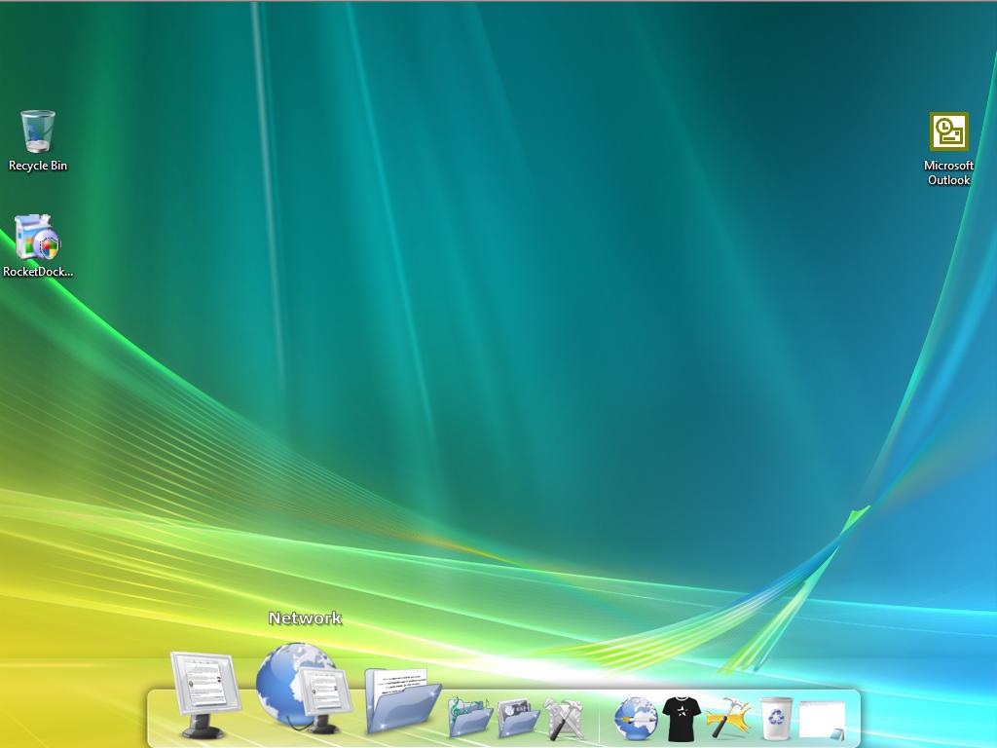Click the "Network" tooltip label above dock
The width and height of the screenshot is (997, 748).
pos(305,618)
